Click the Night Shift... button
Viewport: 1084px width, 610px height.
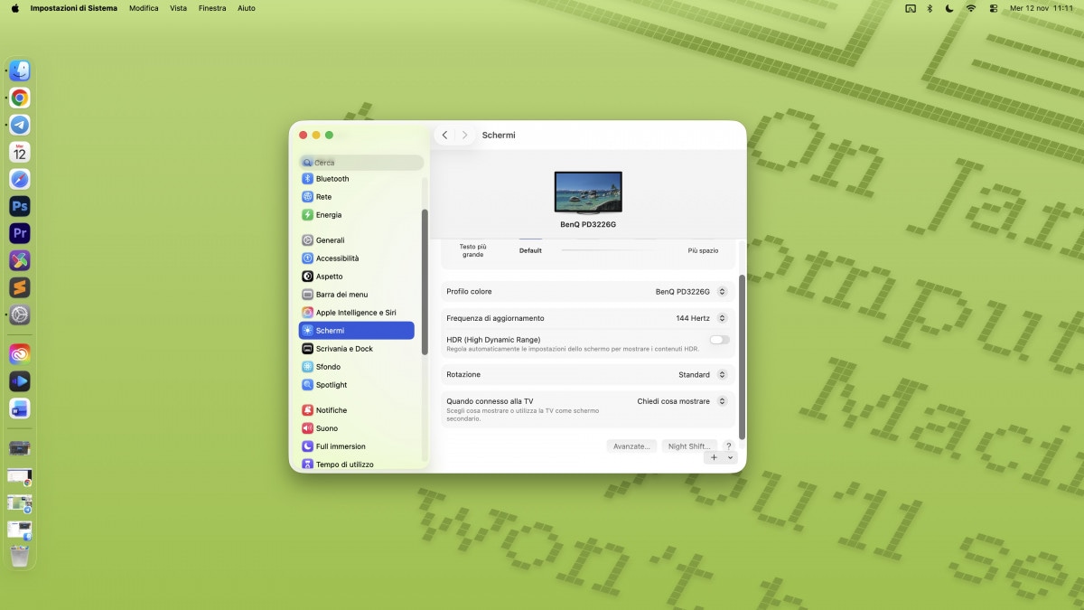(x=688, y=446)
